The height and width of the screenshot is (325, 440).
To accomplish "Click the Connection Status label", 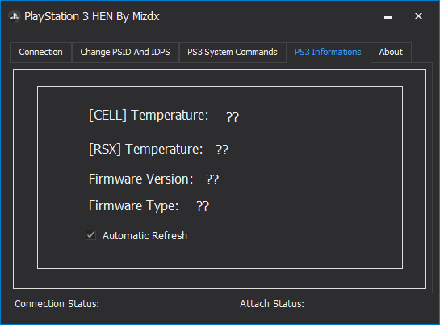I will (x=57, y=304).
